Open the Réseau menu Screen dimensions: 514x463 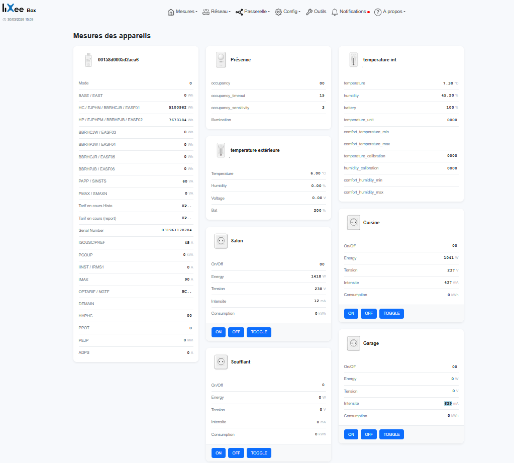click(217, 11)
